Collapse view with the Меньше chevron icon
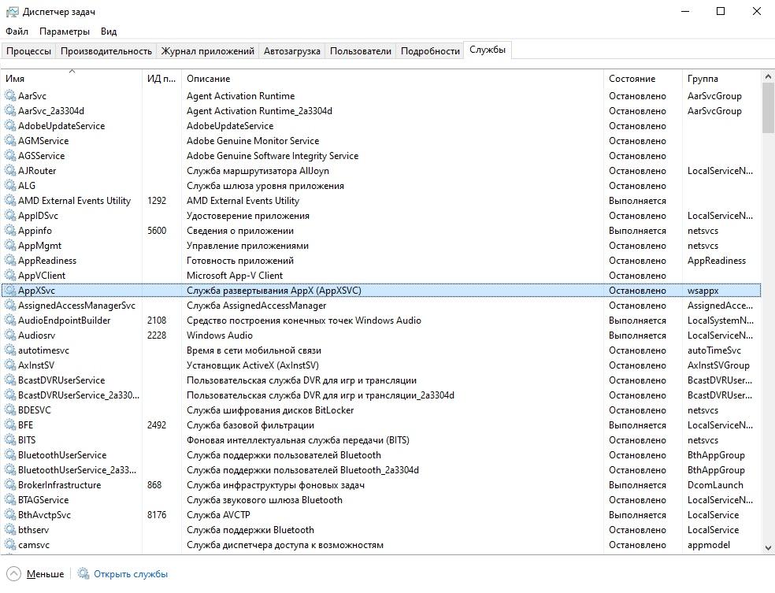Viewport: 775px width, 593px height. tap(14, 574)
